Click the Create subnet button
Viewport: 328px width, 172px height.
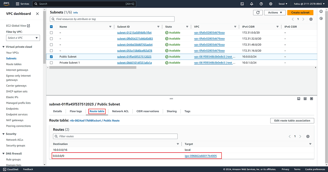(x=300, y=13)
